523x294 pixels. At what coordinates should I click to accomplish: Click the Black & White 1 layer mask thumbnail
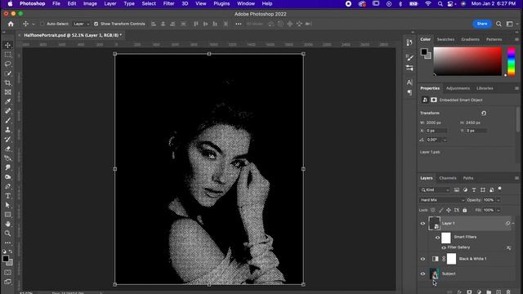[451, 259]
